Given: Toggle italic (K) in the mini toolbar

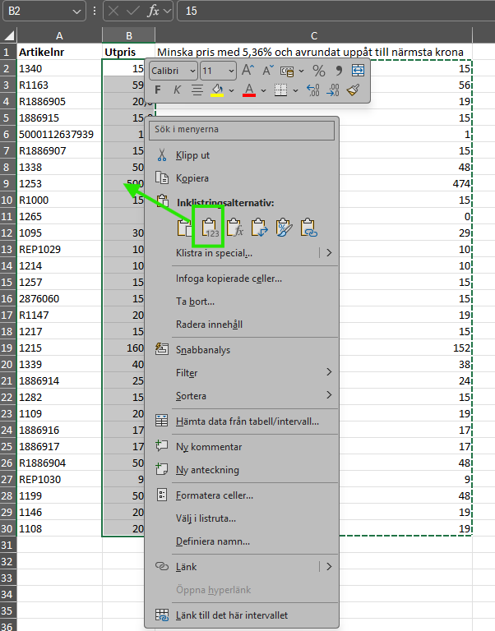Looking at the screenshot, I should click(176, 90).
